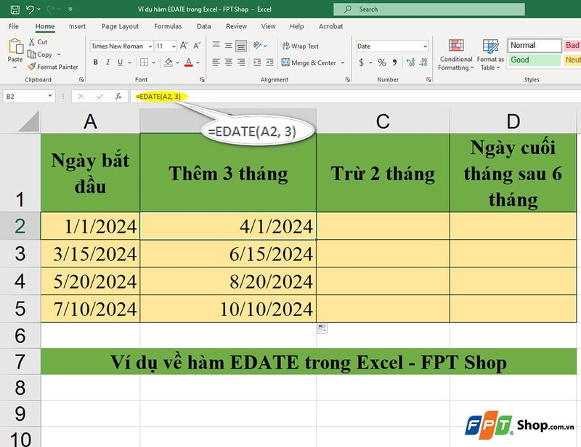581x447 pixels.
Task: Toggle Underline formatting
Action: click(120, 63)
